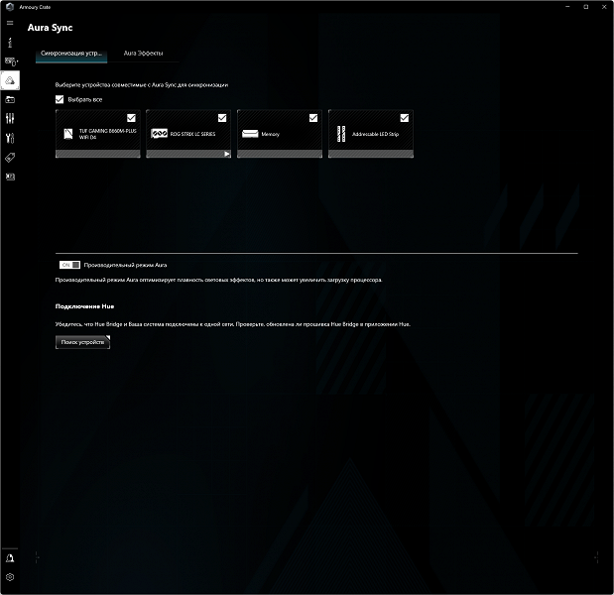Click the ROG STRIX LC SERIES cooler icon
614x595 pixels.
point(159,134)
